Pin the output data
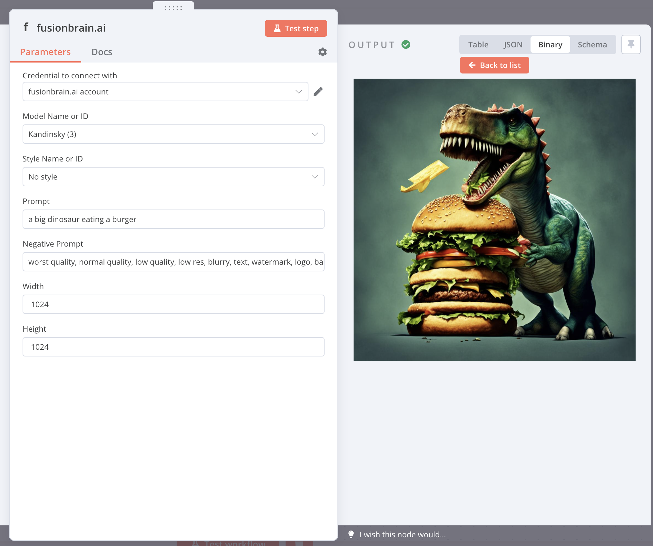The width and height of the screenshot is (653, 546). click(x=630, y=44)
